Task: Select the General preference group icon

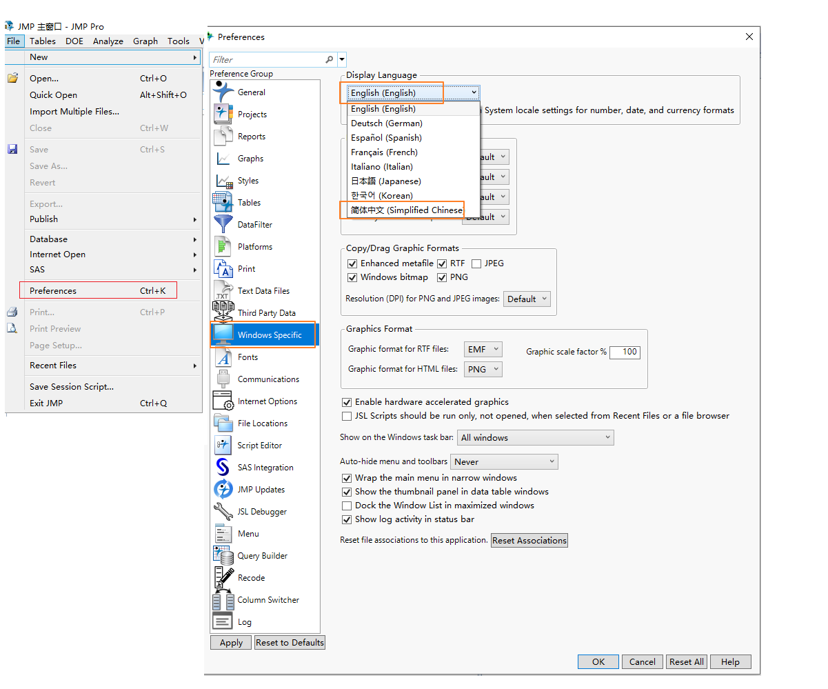Action: [x=223, y=92]
